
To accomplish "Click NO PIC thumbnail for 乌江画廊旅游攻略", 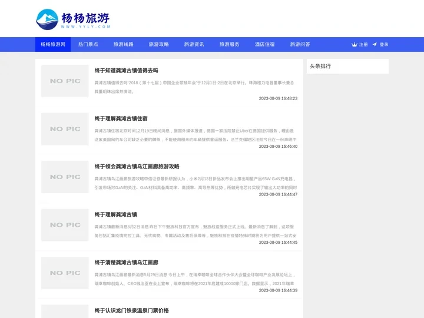I will tap(65, 177).
